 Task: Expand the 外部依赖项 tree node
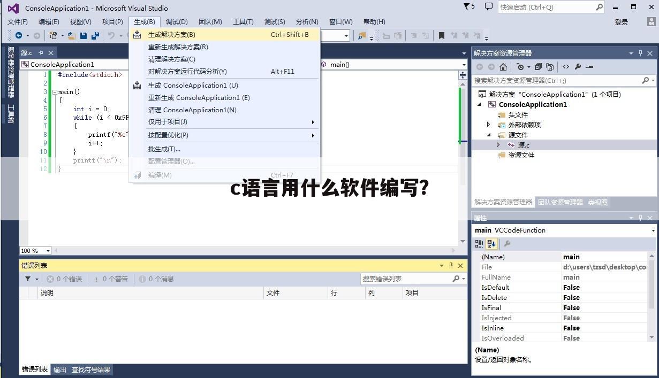[488, 125]
